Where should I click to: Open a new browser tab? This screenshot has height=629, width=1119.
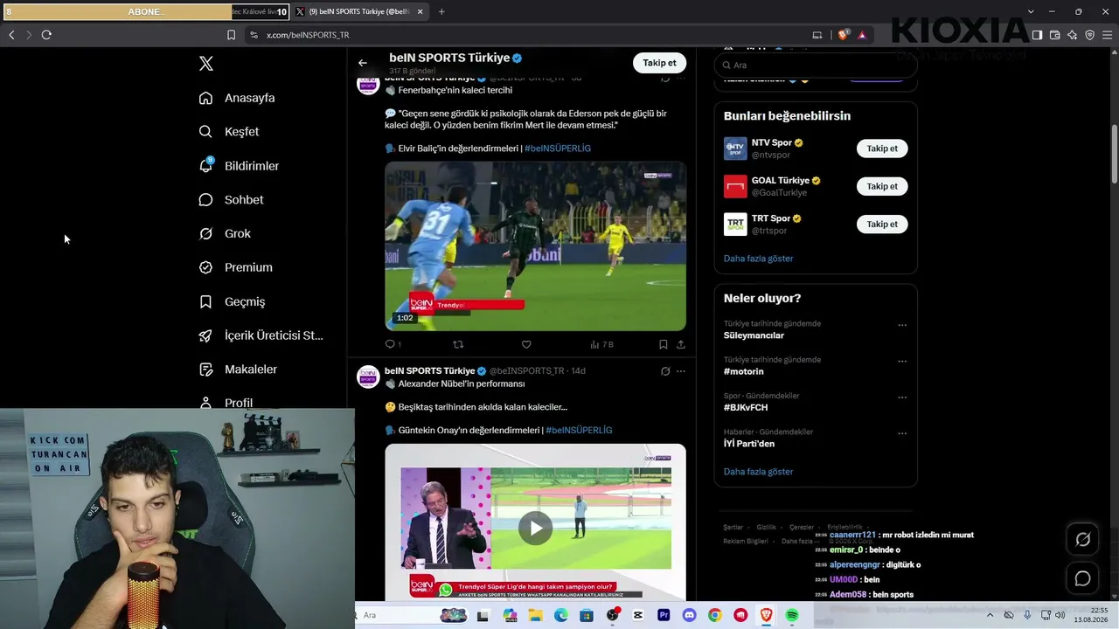pos(441,11)
